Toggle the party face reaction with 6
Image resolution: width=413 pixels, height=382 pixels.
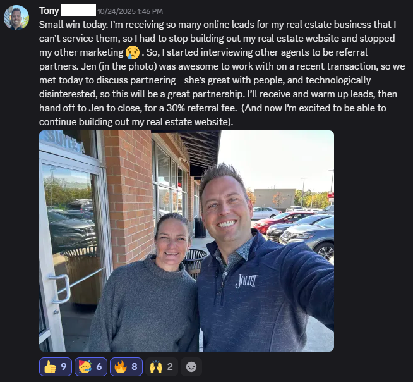coord(90,366)
